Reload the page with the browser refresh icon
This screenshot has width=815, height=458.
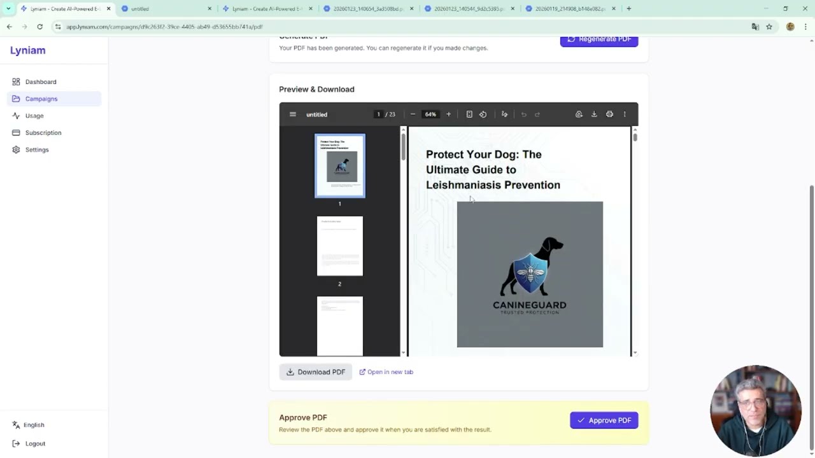pyautogui.click(x=39, y=27)
